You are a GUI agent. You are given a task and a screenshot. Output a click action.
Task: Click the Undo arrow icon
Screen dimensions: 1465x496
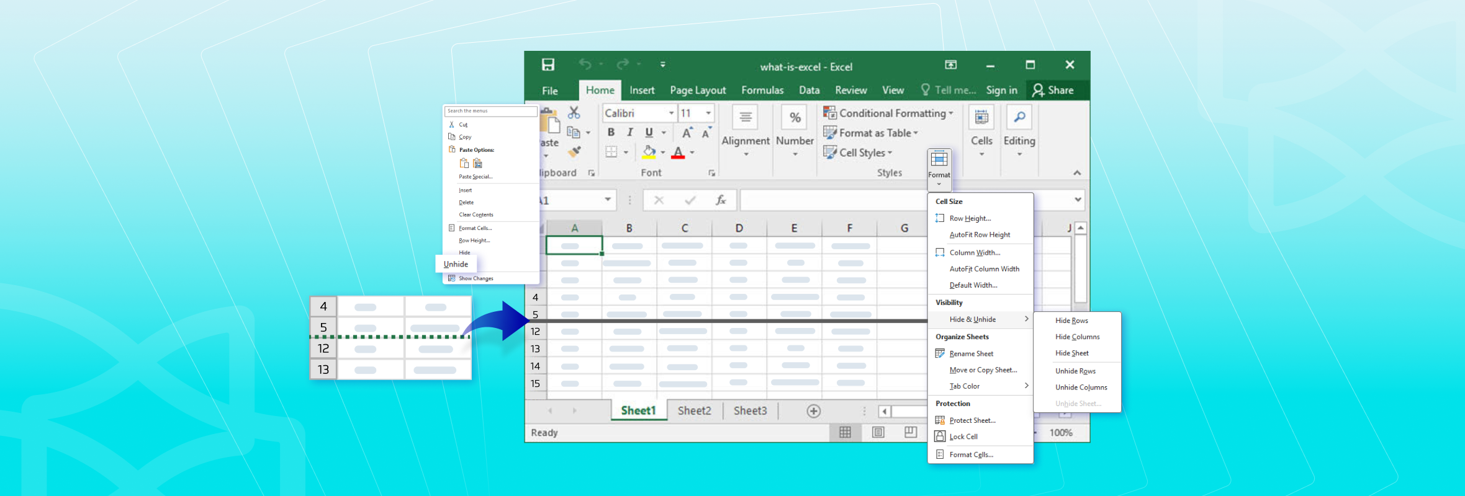(585, 64)
